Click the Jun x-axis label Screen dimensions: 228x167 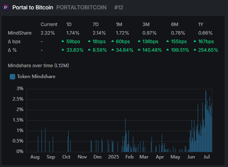click(x=191, y=157)
